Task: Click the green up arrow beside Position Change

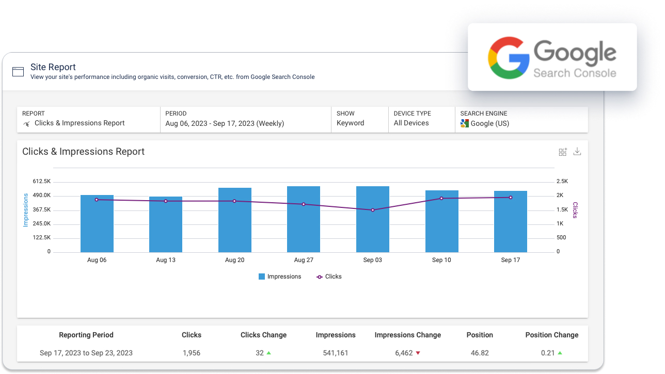Action: [560, 353]
